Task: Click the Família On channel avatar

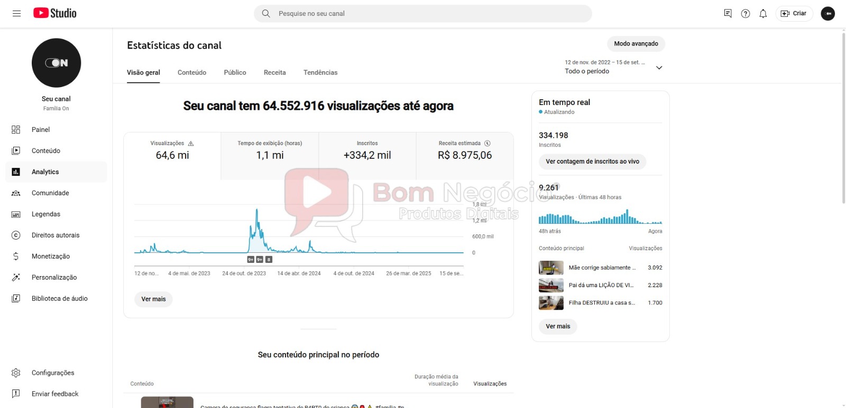Action: click(x=56, y=63)
